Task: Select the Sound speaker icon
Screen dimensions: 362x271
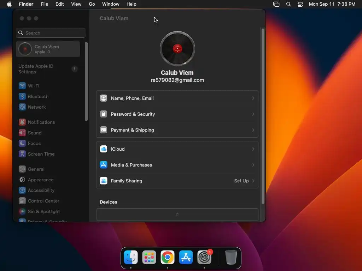Action: (22, 133)
